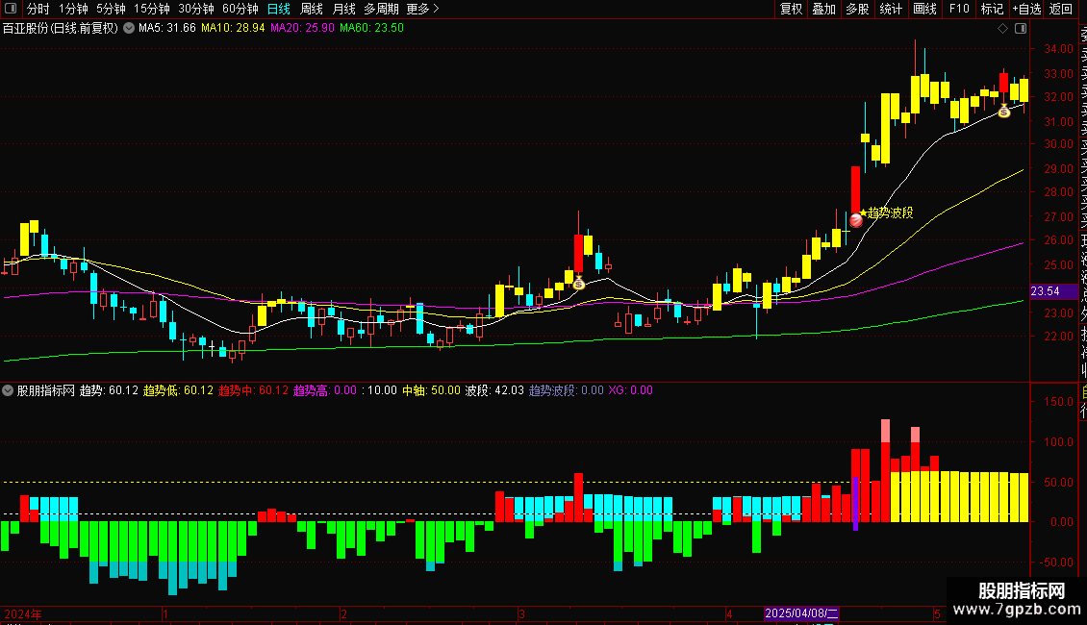Select the 日线 daily chart tab
Screen dimensions: 1087x625
pos(279,9)
